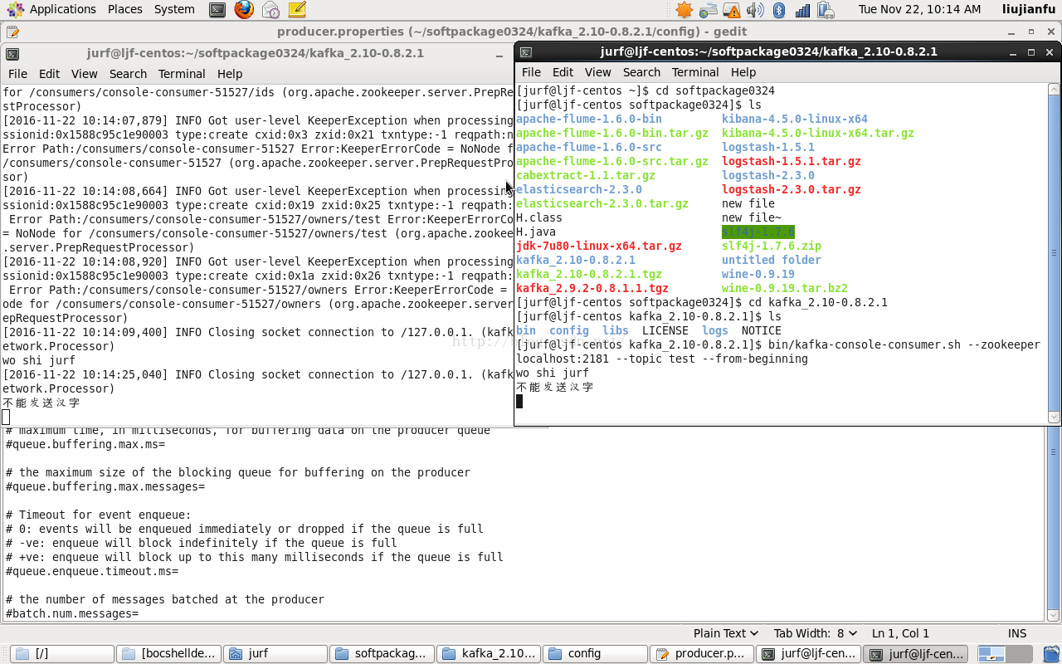Viewport: 1062px width, 664px height.
Task: Switch to the softpackag... taskbar window
Action: click(382, 654)
